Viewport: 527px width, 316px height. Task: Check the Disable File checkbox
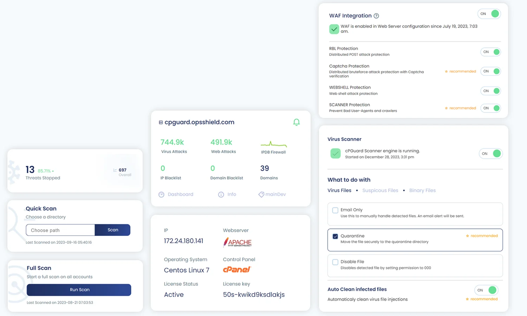335,262
